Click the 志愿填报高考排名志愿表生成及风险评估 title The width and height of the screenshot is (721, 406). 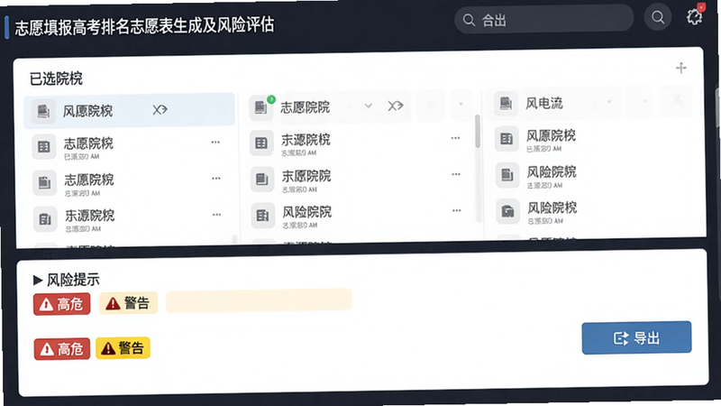pos(144,26)
